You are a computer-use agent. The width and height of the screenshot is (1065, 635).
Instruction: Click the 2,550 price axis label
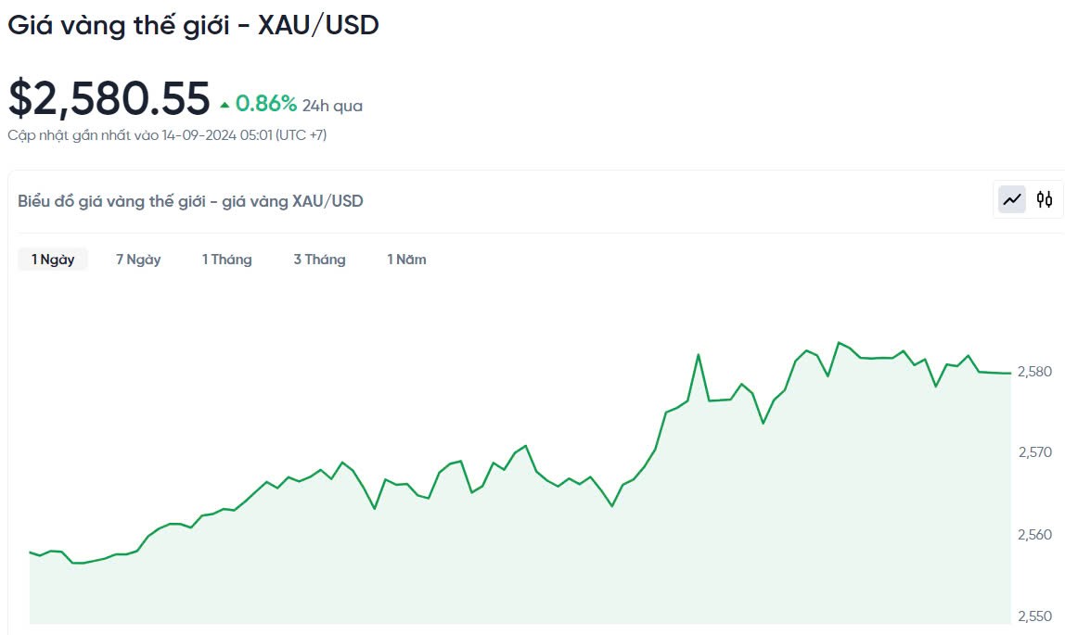pyautogui.click(x=1034, y=616)
